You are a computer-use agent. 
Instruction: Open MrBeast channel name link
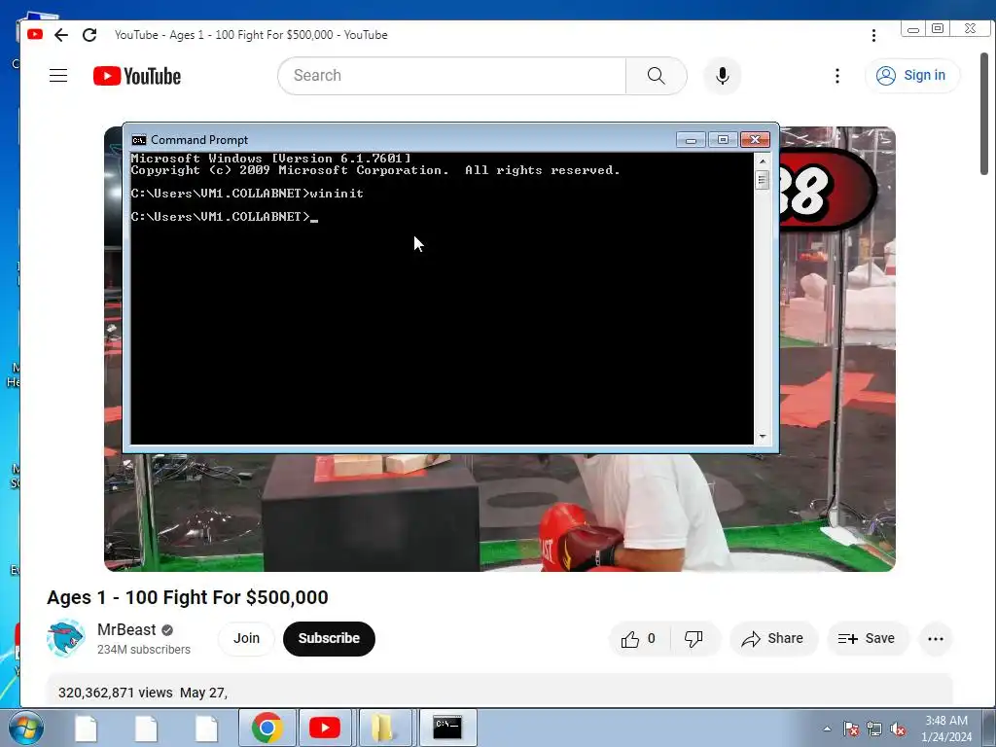pos(126,629)
